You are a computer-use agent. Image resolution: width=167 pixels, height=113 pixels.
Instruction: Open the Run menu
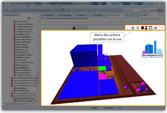(47, 6)
